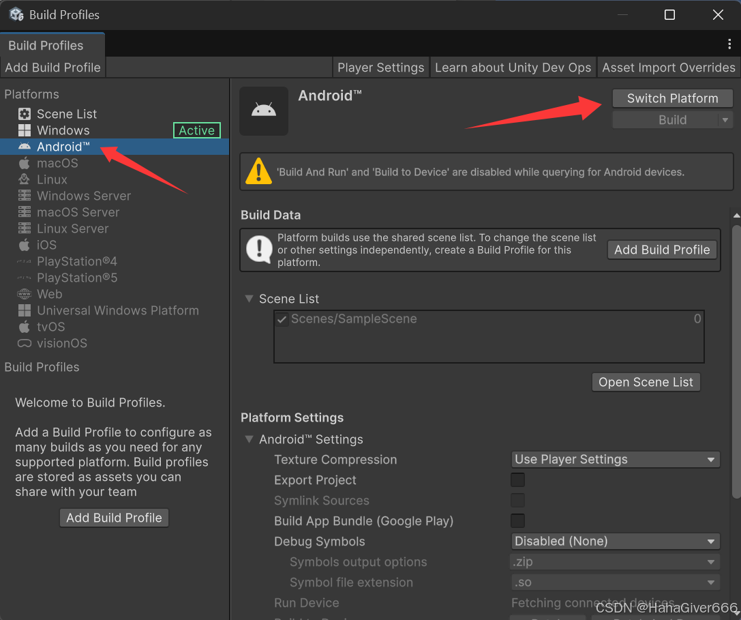Select Scene List in Platforms
This screenshot has height=620, width=741.
coord(115,114)
